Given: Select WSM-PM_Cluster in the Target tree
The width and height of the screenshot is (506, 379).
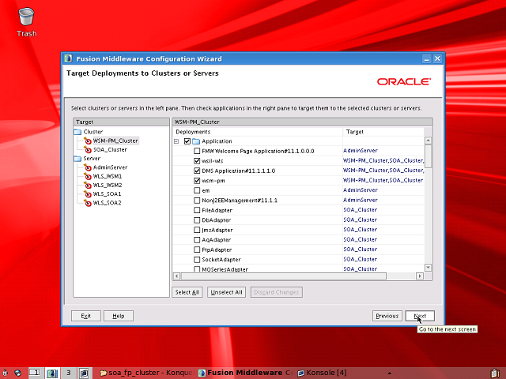Looking at the screenshot, I should pos(115,141).
